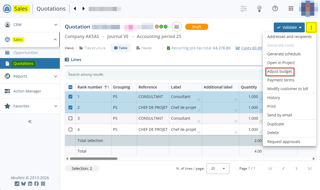Screen dimensions: 320x190
Task: Open the apps grid launcher icon
Action: [x=291, y=9]
